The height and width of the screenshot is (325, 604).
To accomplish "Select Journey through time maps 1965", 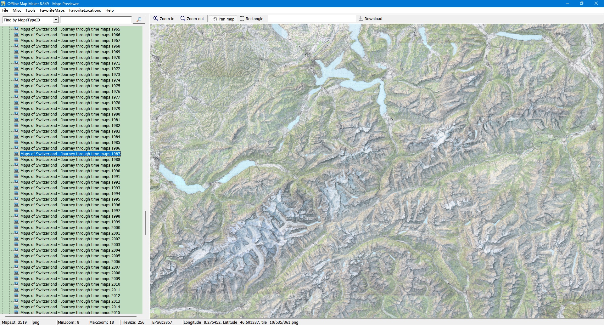I will 70,29.
